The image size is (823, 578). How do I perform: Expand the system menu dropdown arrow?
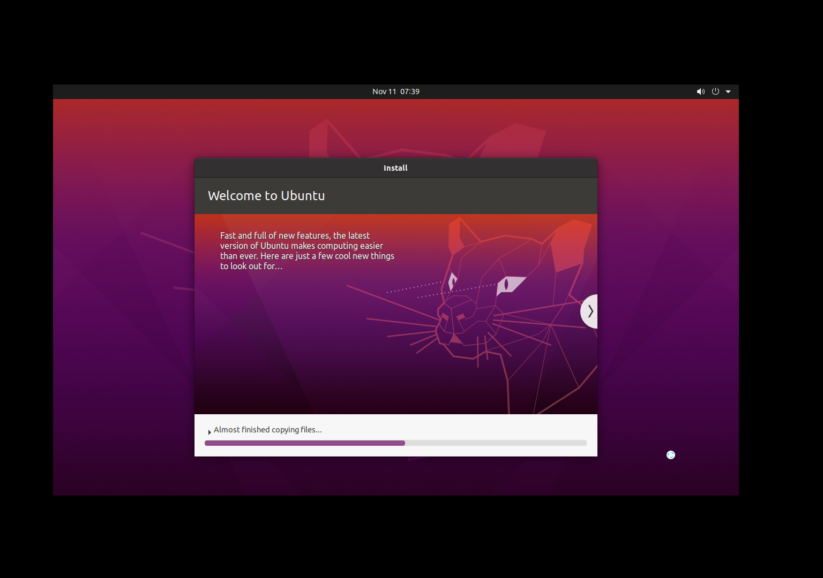(x=728, y=92)
